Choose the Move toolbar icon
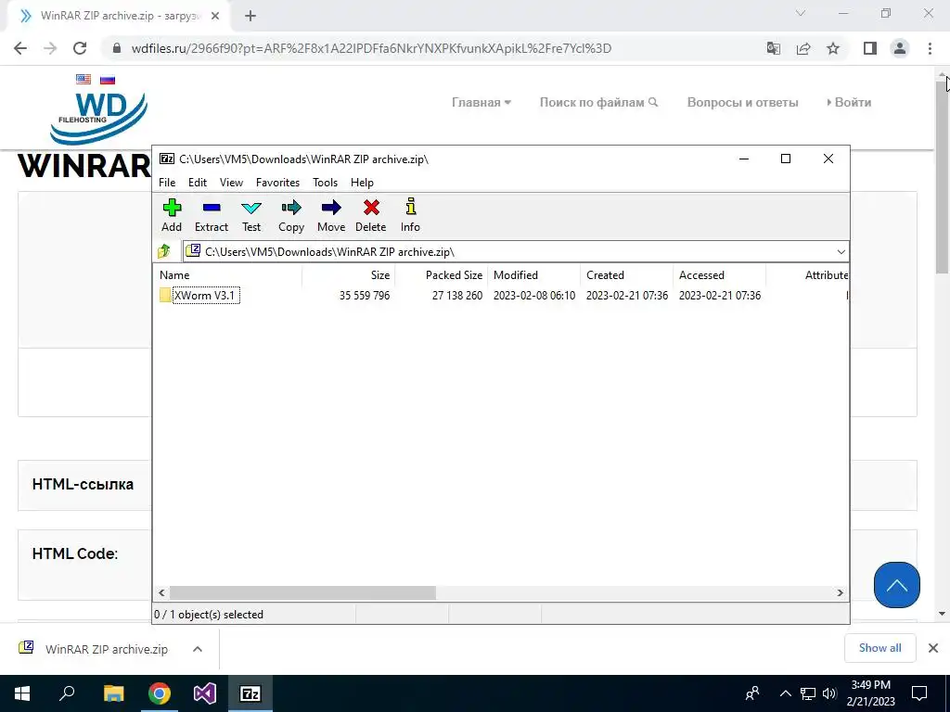950x712 pixels. (331, 208)
